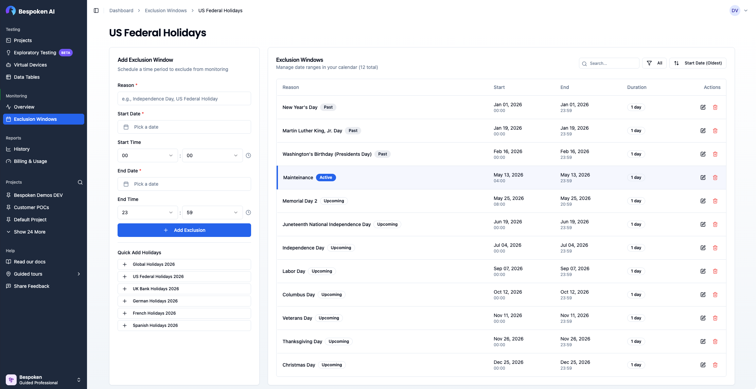Set start time to now clock icon
The height and width of the screenshot is (389, 756).
(x=248, y=155)
